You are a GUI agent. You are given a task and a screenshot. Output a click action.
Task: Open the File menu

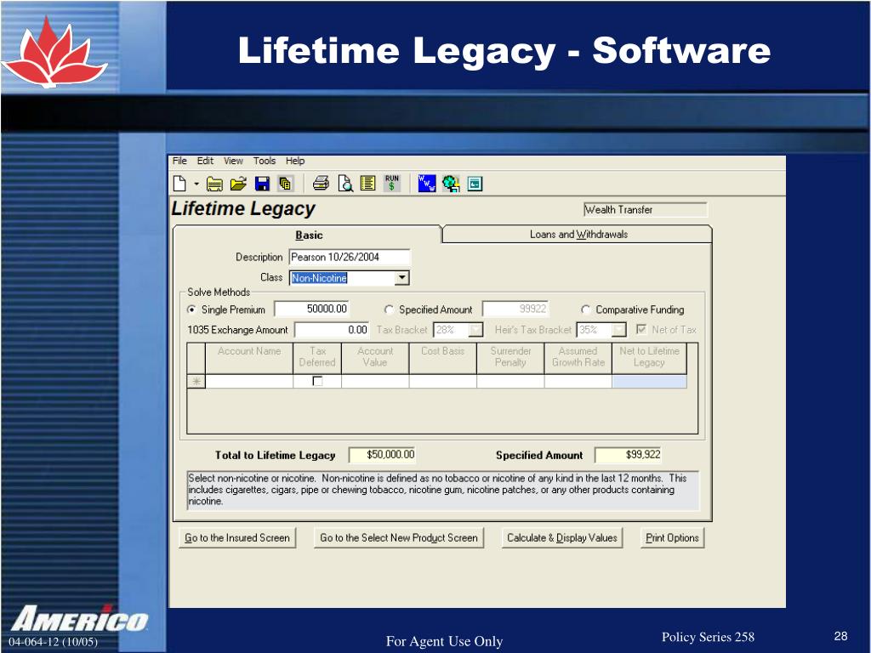pyautogui.click(x=179, y=161)
